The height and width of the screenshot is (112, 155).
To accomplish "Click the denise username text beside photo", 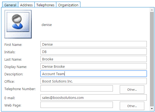I will [47, 25].
